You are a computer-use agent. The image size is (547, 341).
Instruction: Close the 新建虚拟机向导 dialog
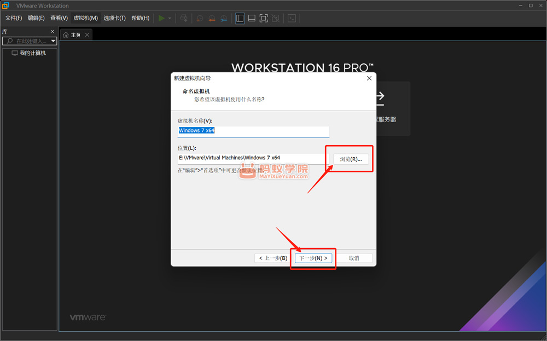[x=369, y=78]
